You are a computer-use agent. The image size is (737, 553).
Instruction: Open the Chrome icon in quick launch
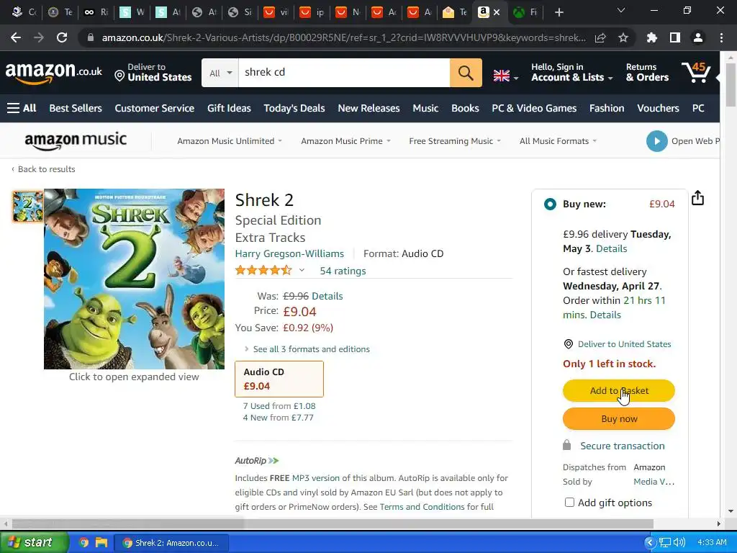tap(83, 543)
